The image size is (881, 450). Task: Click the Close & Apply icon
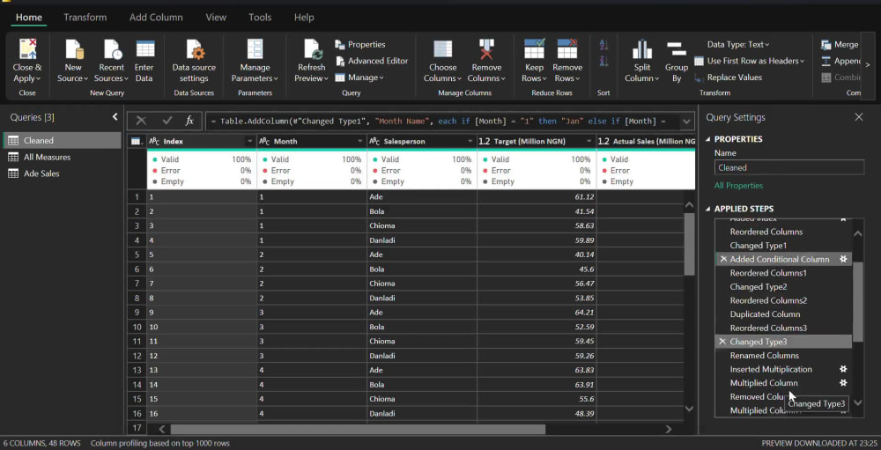pos(27,49)
